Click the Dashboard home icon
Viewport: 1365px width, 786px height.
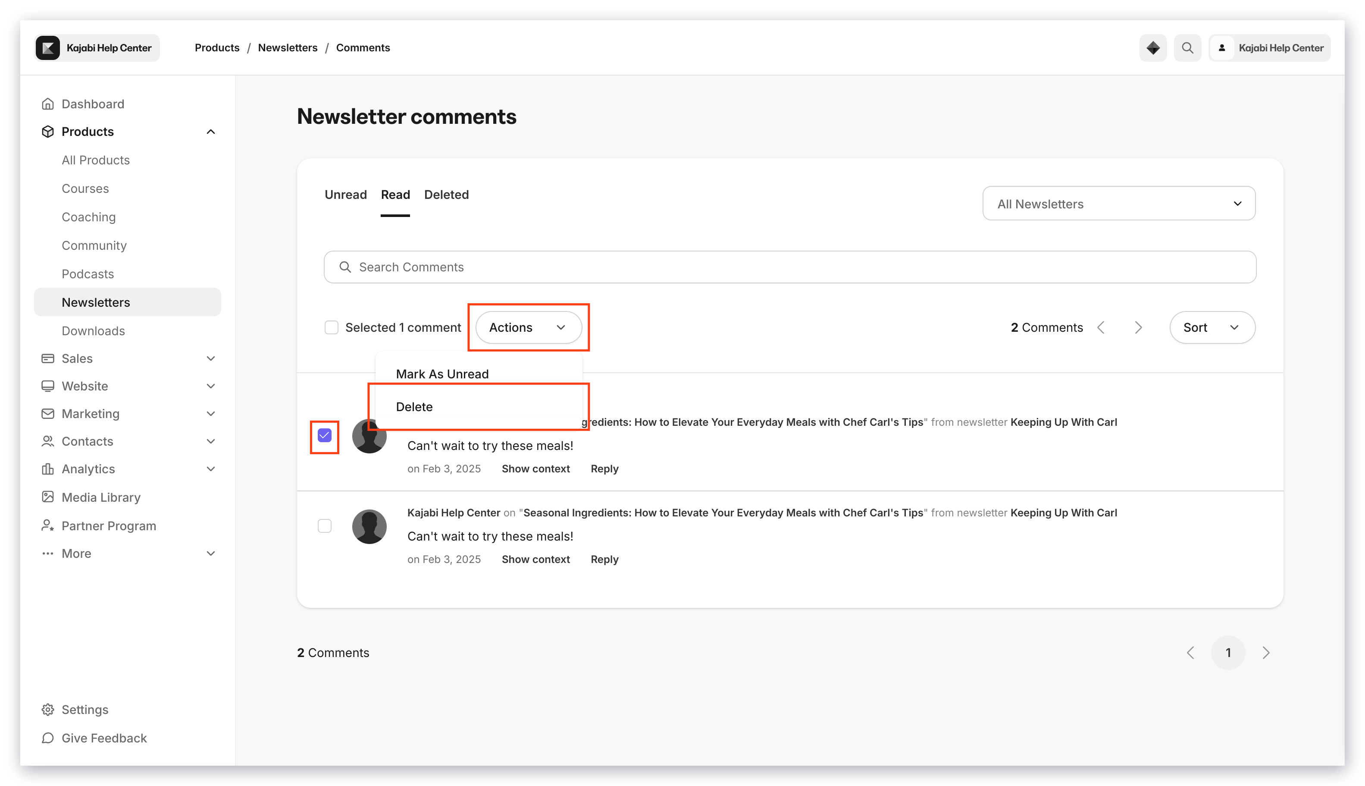tap(47, 104)
